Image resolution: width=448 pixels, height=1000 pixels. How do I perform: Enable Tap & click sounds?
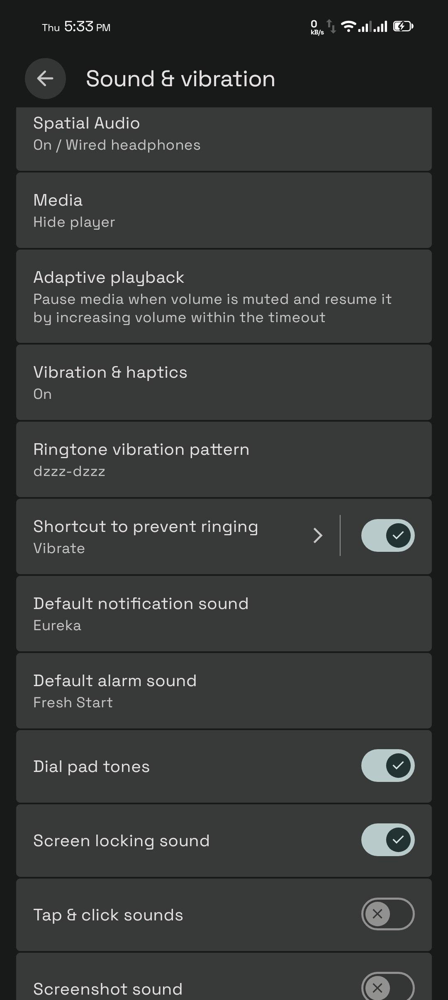[x=387, y=914]
